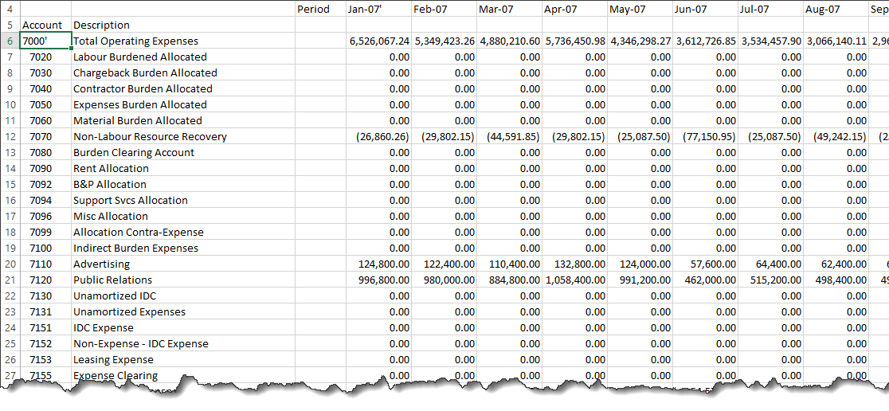The image size is (889, 411).
Task: Select the Period header cell
Action: 313,9
